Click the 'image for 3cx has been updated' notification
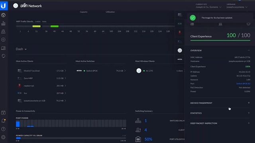255x143 pixels. [217, 17]
